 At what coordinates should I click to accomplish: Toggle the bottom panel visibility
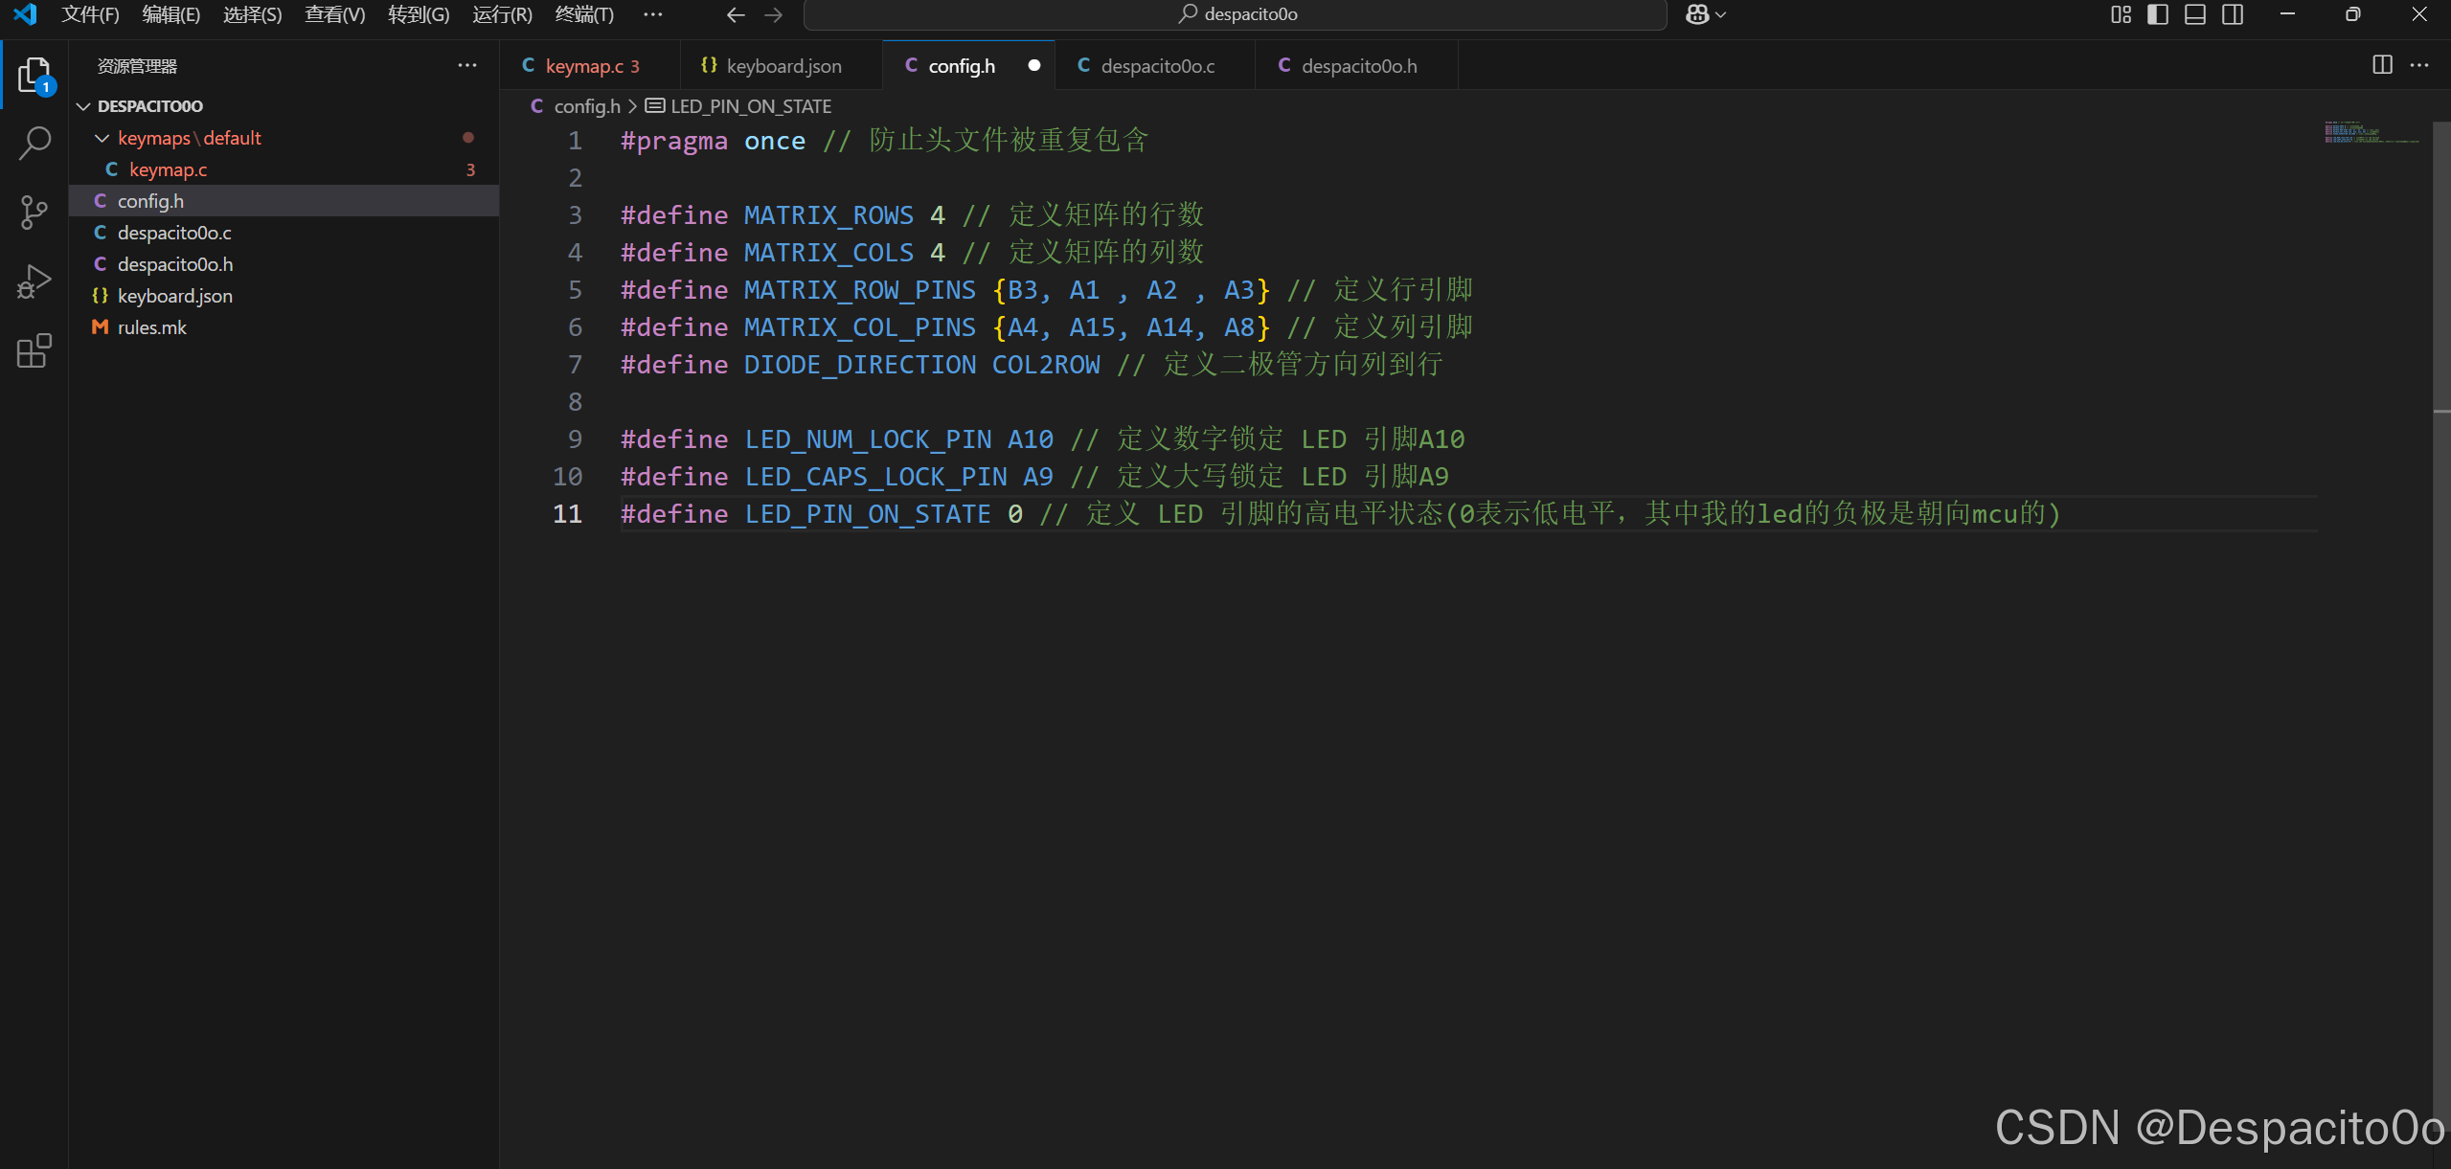tap(2195, 14)
